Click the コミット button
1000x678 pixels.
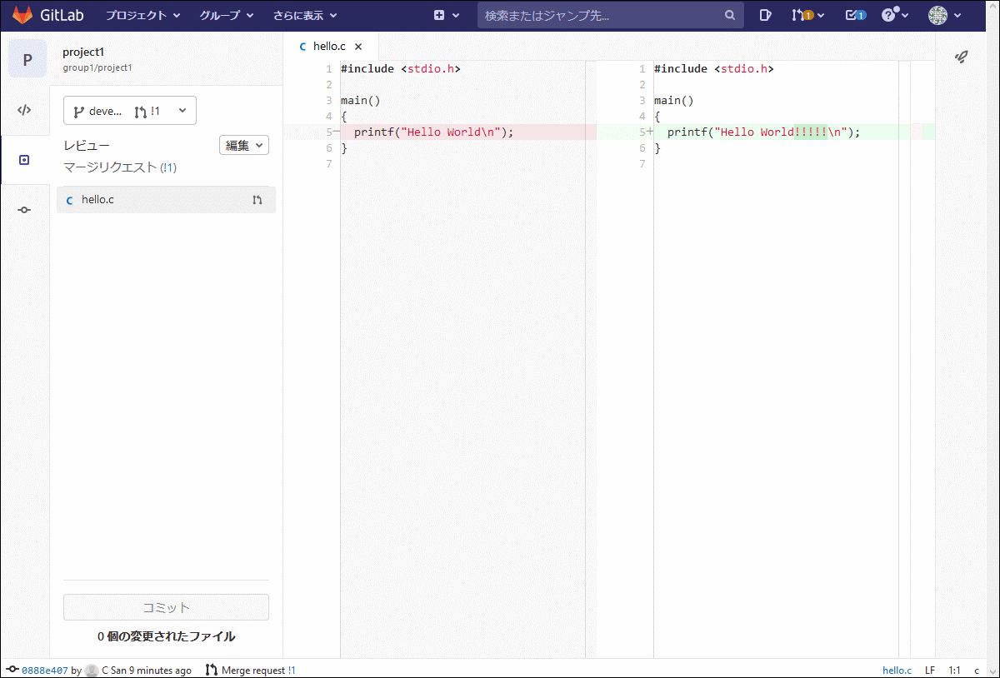point(166,607)
